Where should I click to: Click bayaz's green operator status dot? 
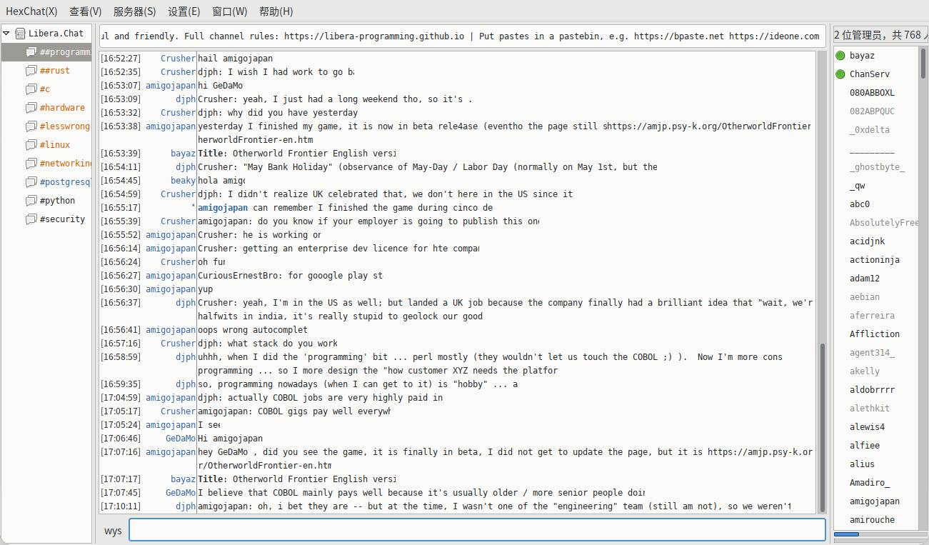[840, 56]
